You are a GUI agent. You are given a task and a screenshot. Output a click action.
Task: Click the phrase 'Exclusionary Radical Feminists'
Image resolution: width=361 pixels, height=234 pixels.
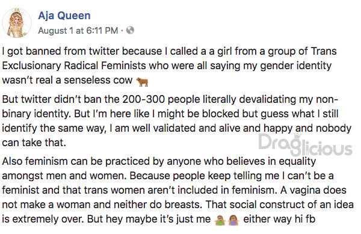pyautogui.click(x=74, y=66)
